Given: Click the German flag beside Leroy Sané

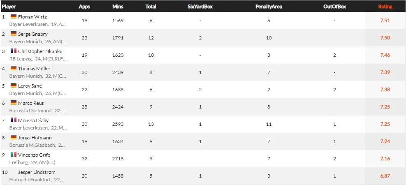Looking at the screenshot, I should pos(14,86).
